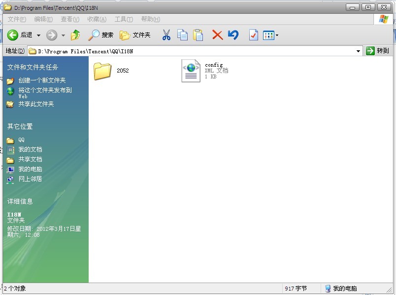Open the 工具(T) menu
The width and height of the screenshot is (396, 295).
124,19
